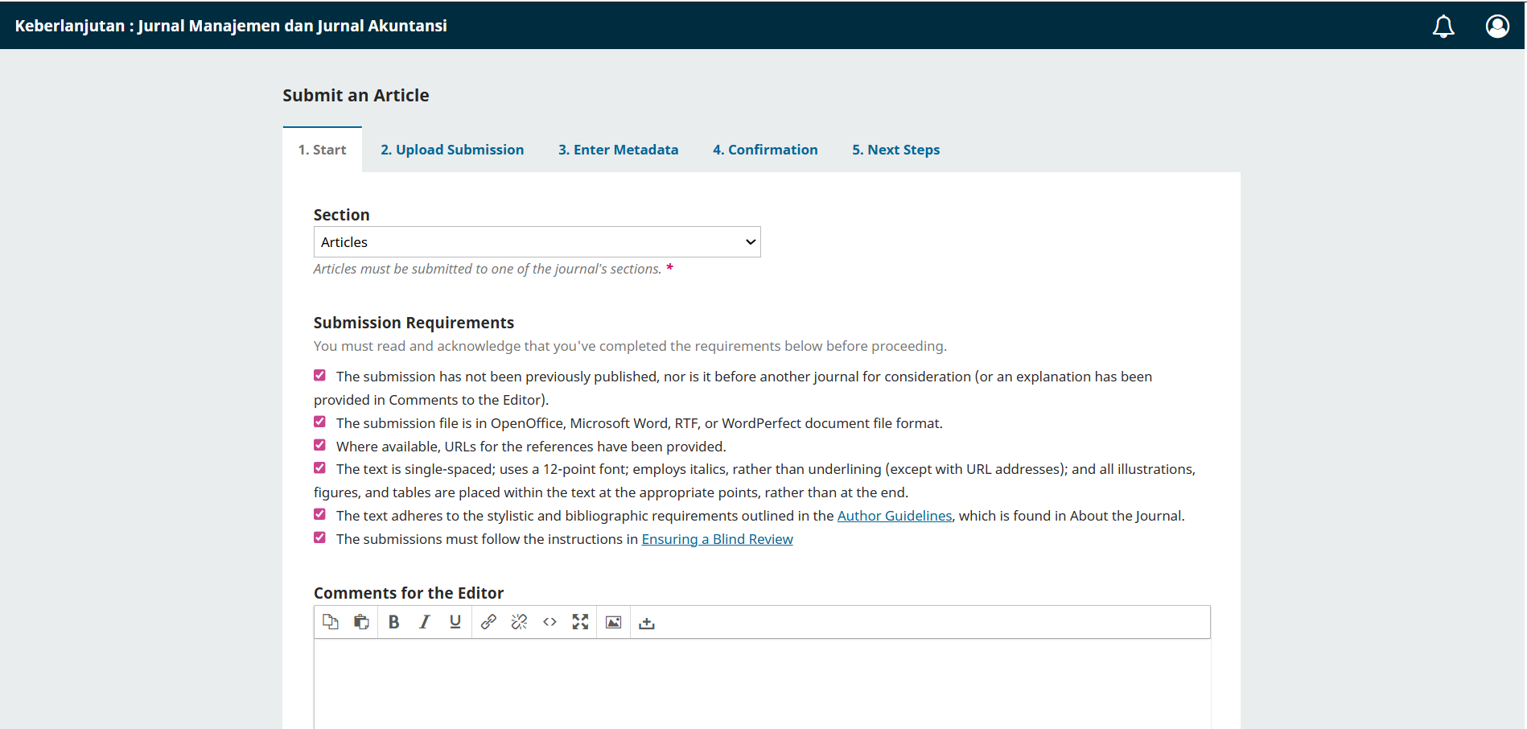1527x729 pixels.
Task: Apply underline formatting to editor text
Action: click(455, 621)
